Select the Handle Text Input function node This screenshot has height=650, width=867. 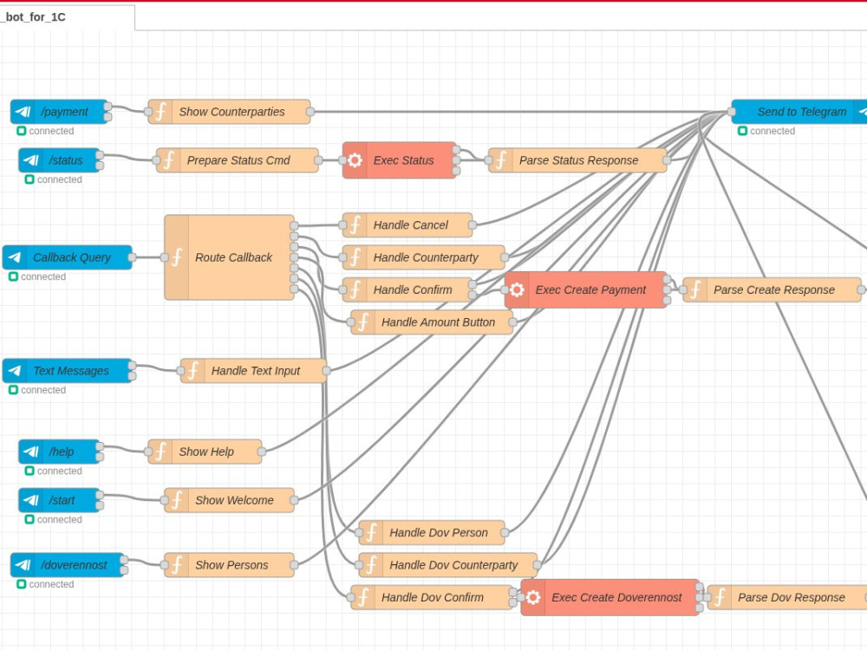254,371
